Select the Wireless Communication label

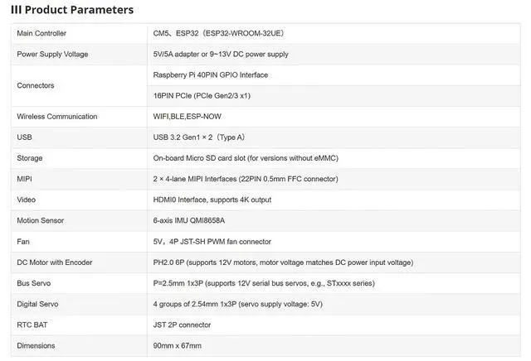(57, 117)
